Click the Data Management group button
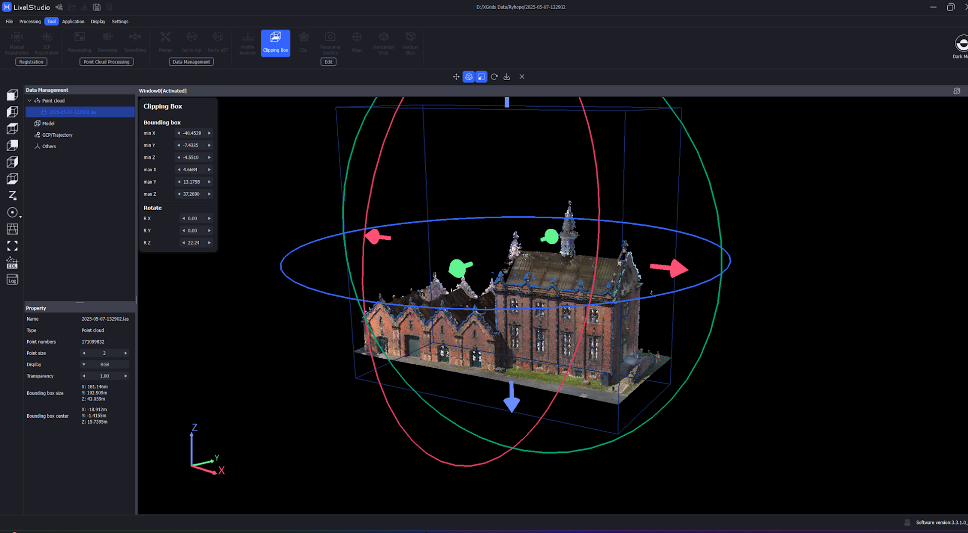968x533 pixels. [x=191, y=62]
